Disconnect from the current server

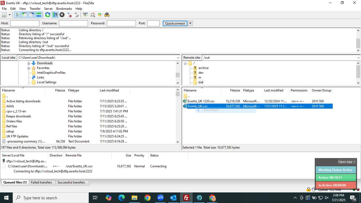click(x=69, y=15)
